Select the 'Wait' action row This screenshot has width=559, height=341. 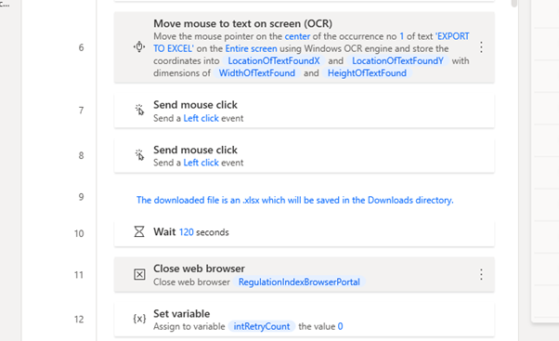coord(304,232)
